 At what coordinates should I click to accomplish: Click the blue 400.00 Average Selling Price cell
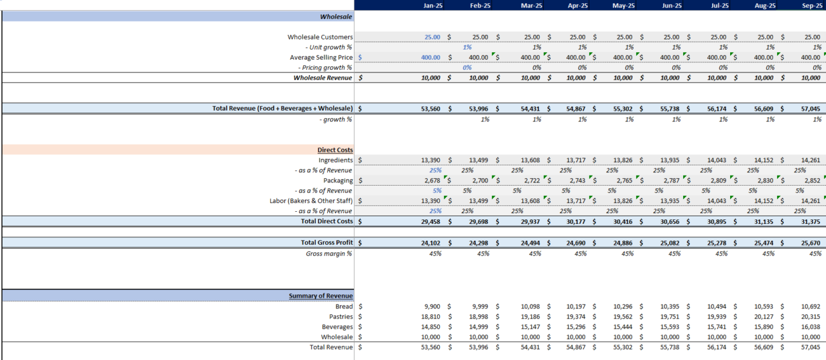(431, 57)
